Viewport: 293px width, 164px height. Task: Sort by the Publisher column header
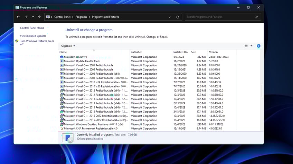(x=151, y=52)
